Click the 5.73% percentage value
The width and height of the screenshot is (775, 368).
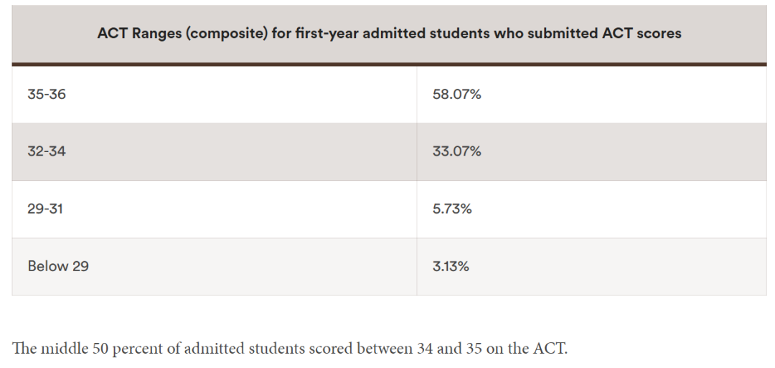click(x=452, y=209)
